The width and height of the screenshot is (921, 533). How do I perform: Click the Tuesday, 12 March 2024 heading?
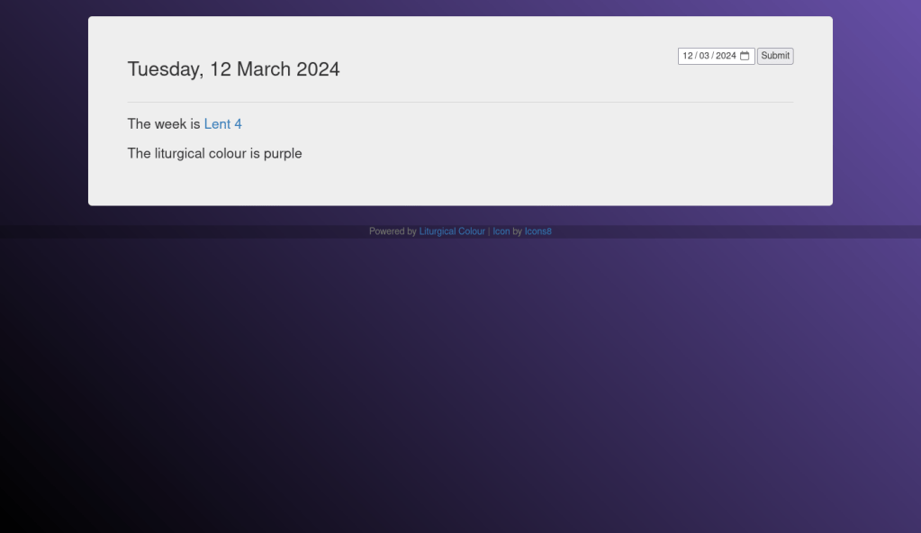pyautogui.click(x=233, y=69)
